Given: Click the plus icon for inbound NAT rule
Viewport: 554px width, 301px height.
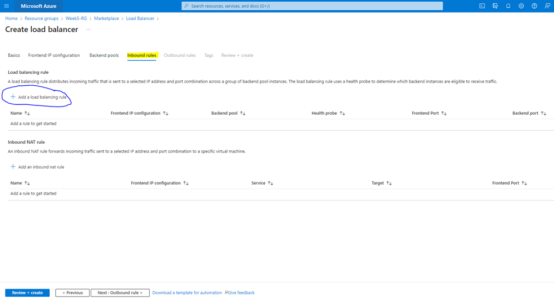Looking at the screenshot, I should click(x=13, y=167).
